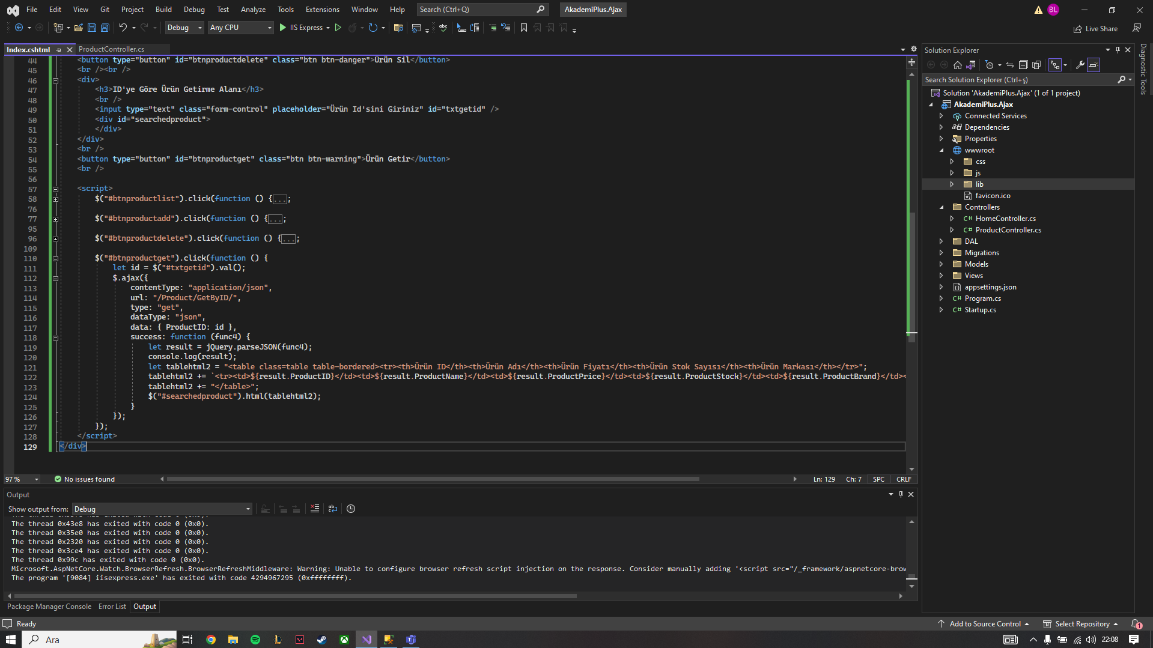The image size is (1153, 648).
Task: Expand collapsed btnproductlist function at line 58
Action: 55,199
